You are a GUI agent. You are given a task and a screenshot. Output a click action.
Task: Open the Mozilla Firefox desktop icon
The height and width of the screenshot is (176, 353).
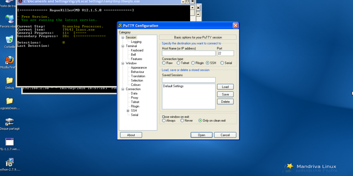[9, 60]
